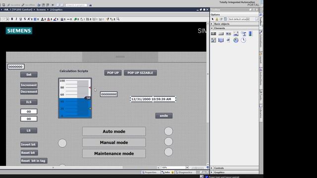The image size is (317, 178).
Task: Toggle Italic text formatting
Action: click(16, 19)
